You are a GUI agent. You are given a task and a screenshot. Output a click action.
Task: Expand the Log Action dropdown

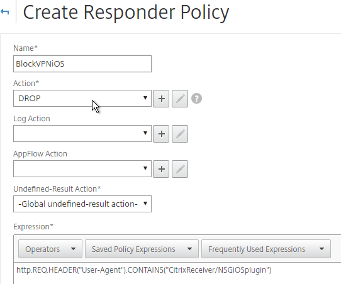82,134
